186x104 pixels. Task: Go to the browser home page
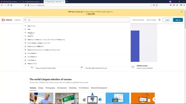pyautogui.click(x=11, y=5)
